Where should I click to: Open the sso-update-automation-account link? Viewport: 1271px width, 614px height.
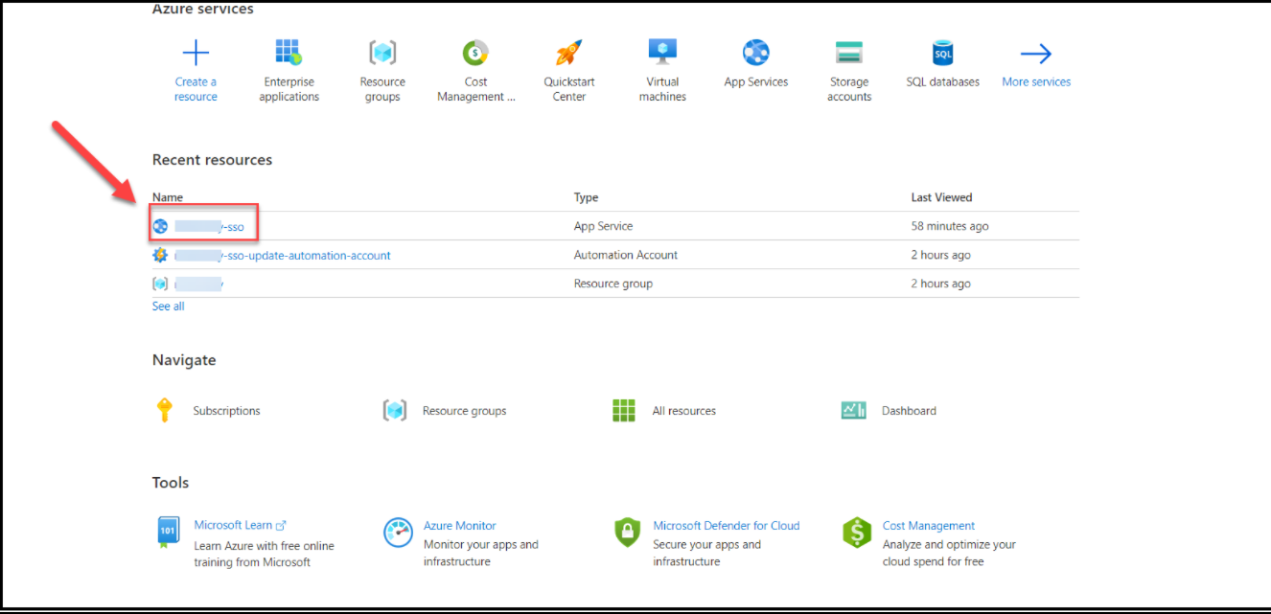click(282, 256)
